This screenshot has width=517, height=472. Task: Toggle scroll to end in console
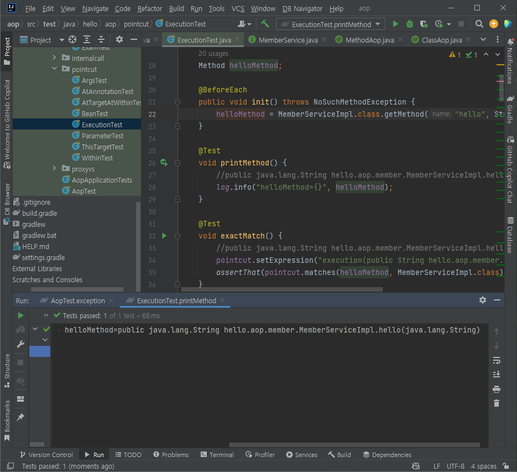point(496,375)
